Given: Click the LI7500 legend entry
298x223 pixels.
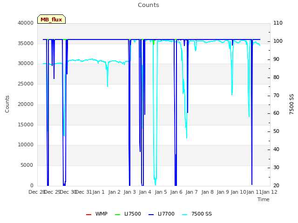Looking at the screenshot, I should coord(128,214).
